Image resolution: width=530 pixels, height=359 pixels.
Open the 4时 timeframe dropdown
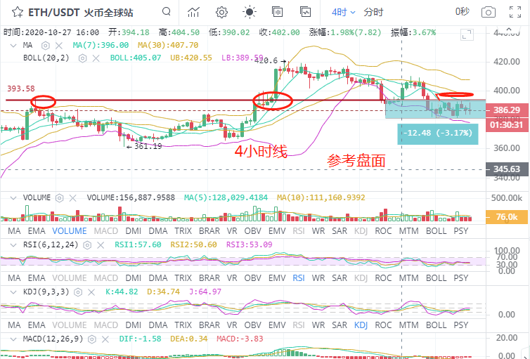point(344,13)
